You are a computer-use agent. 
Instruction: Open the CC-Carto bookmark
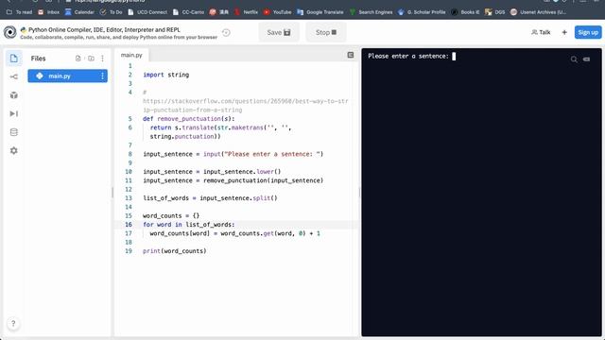189,12
